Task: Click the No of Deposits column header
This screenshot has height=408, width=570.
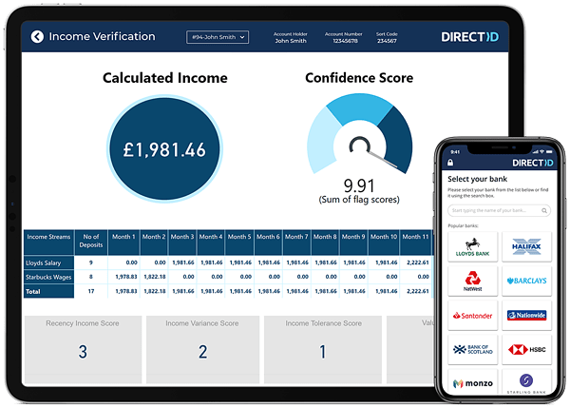Action: click(x=91, y=242)
